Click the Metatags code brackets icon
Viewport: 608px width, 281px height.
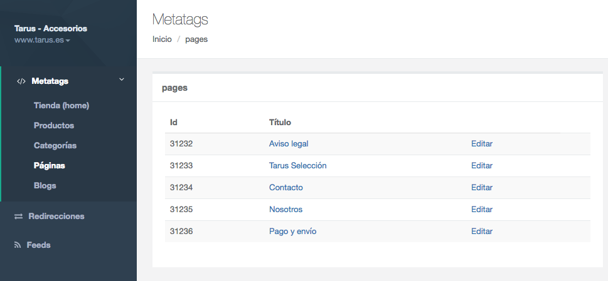(x=21, y=81)
